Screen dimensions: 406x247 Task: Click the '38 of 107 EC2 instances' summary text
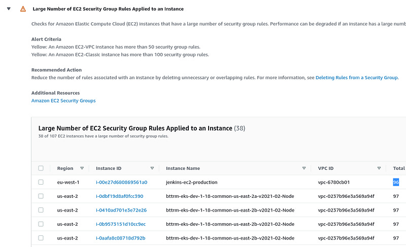click(x=104, y=136)
